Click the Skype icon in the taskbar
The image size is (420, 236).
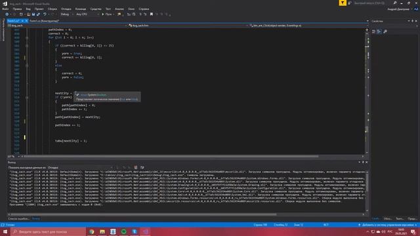pyautogui.click(x=135, y=231)
